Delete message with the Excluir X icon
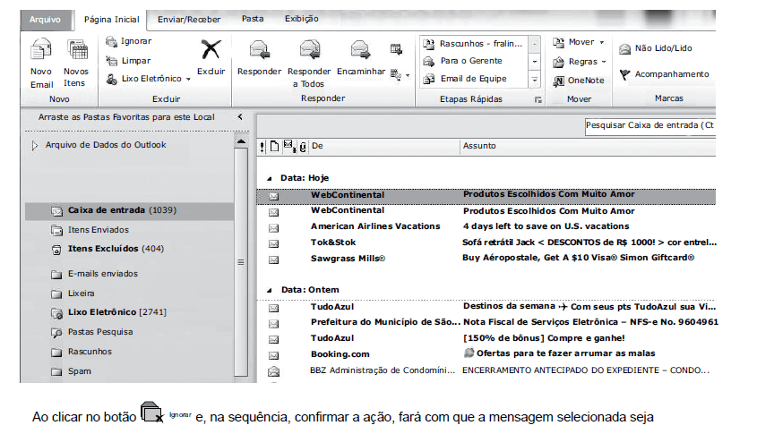 click(211, 50)
